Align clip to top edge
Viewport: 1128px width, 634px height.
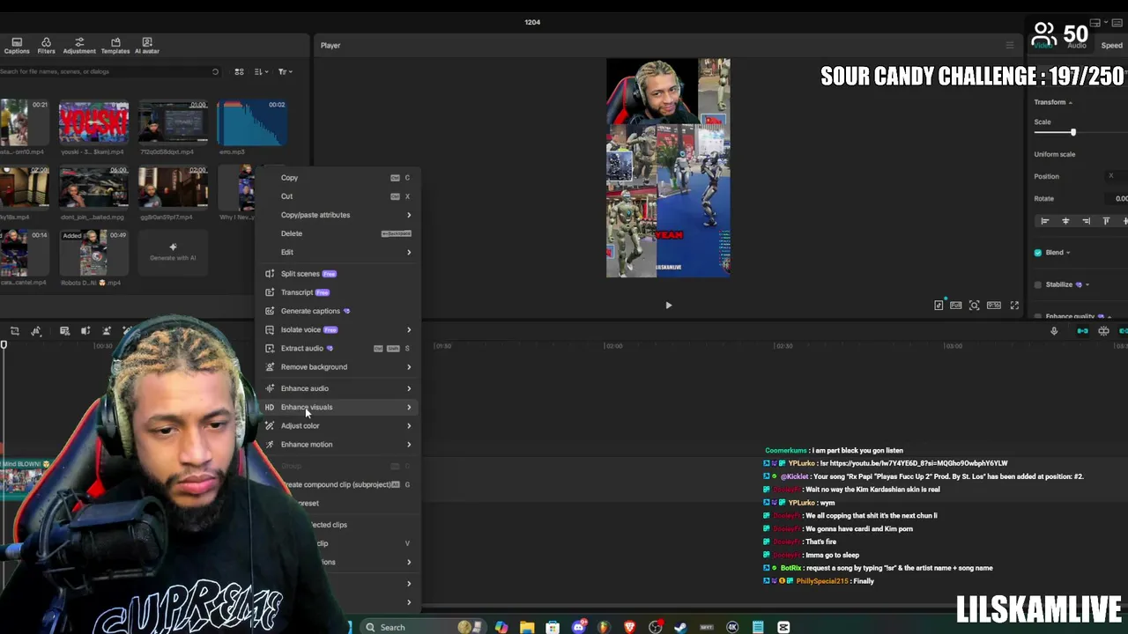[x=1106, y=221]
